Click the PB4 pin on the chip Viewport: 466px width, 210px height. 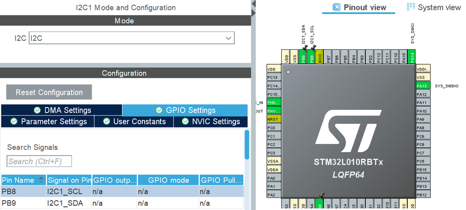tap(354, 57)
